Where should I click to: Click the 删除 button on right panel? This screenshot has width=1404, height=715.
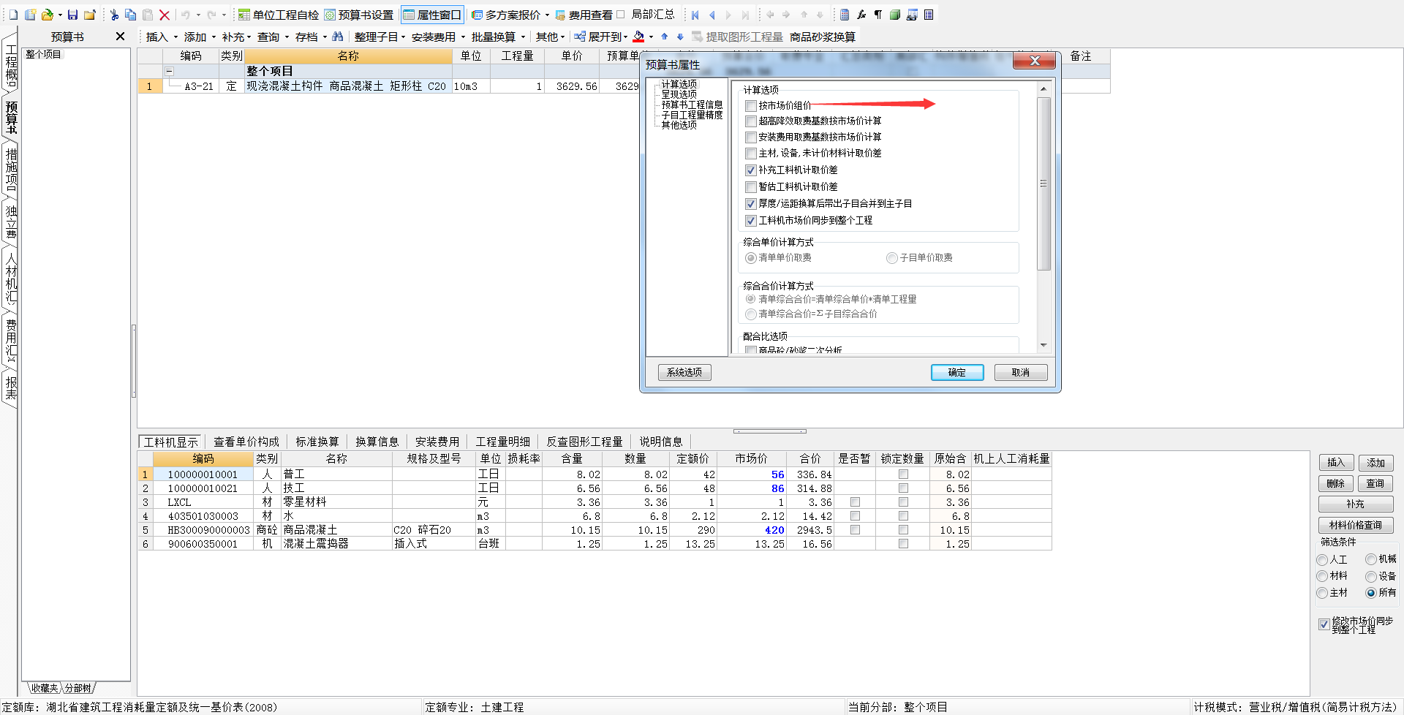(x=1336, y=483)
